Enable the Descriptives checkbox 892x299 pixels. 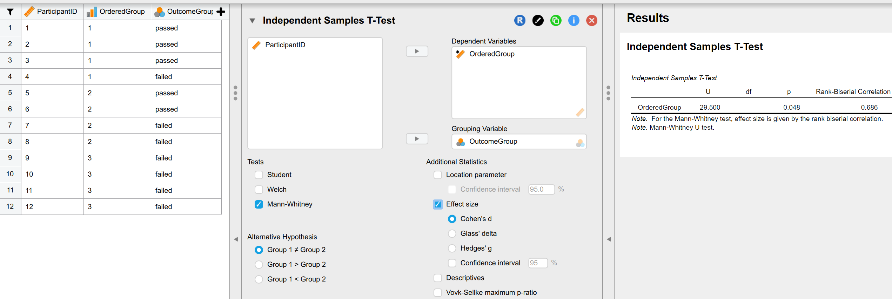coord(438,278)
